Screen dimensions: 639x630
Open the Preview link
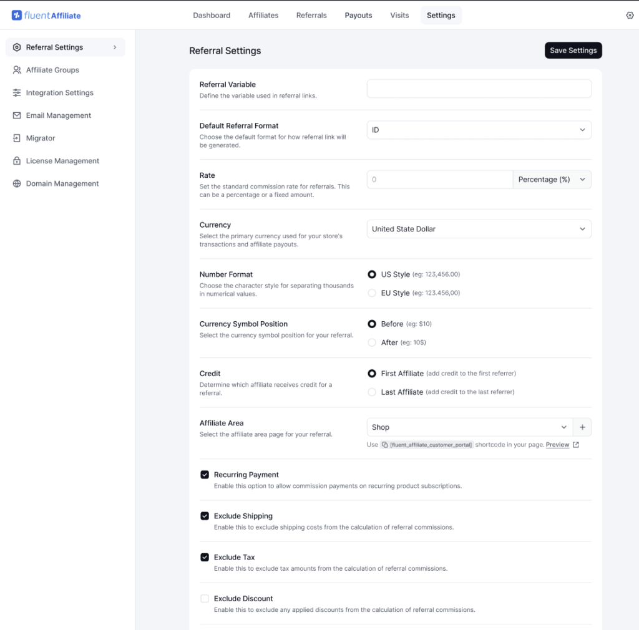[557, 445]
